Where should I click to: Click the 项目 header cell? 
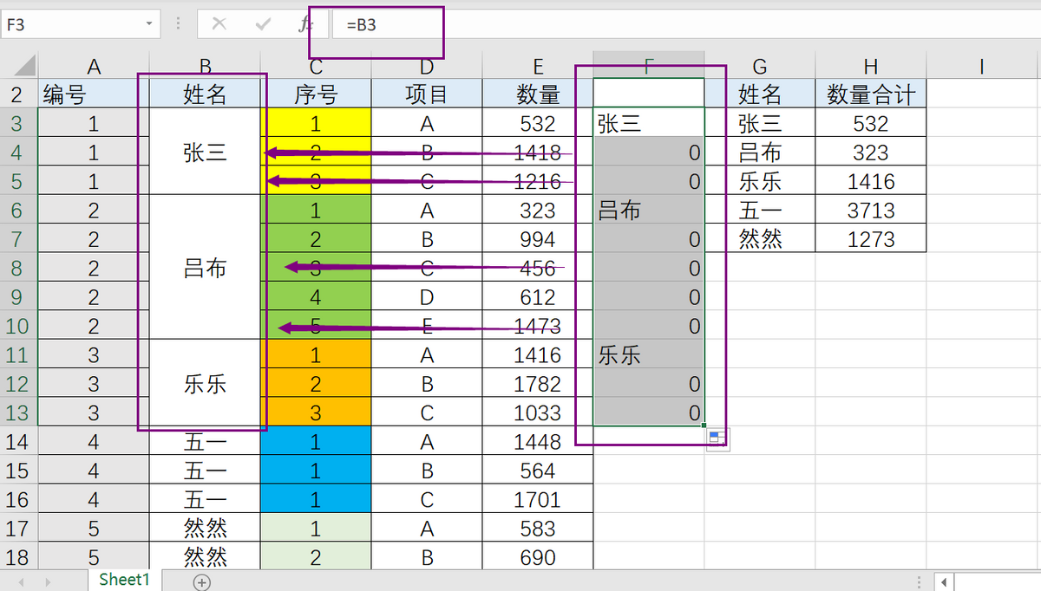tap(427, 94)
